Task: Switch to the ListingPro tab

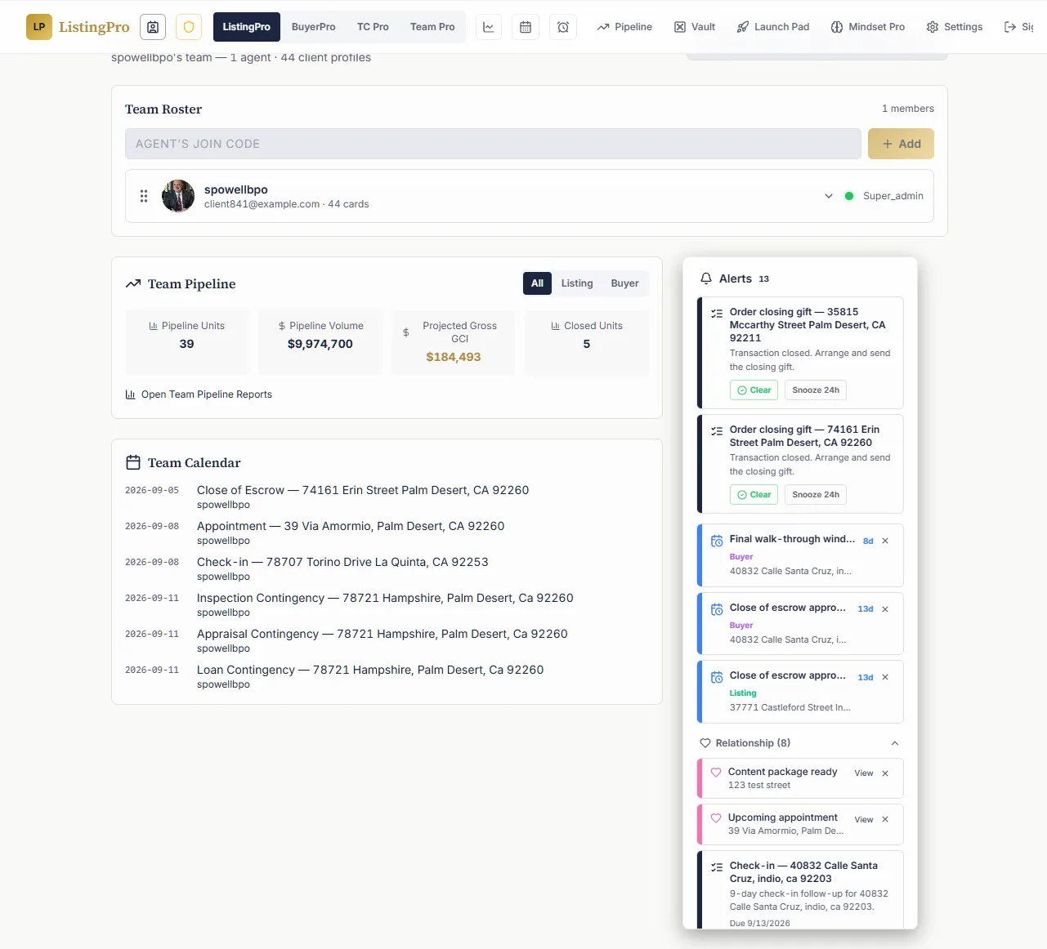Action: click(x=247, y=27)
